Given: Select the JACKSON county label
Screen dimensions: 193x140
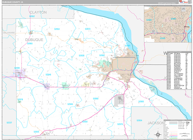Looking at the screenshot, I should 156,123.
